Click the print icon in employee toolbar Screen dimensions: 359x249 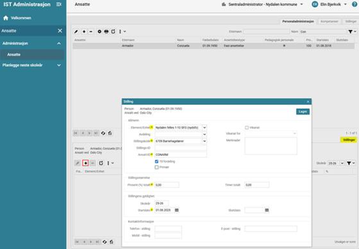(106, 31)
